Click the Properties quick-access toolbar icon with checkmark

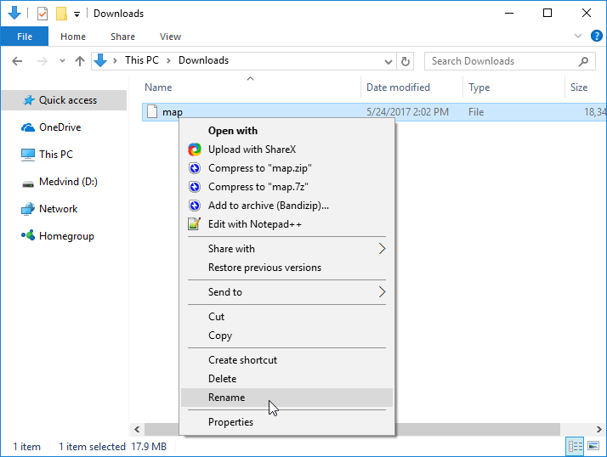click(43, 14)
